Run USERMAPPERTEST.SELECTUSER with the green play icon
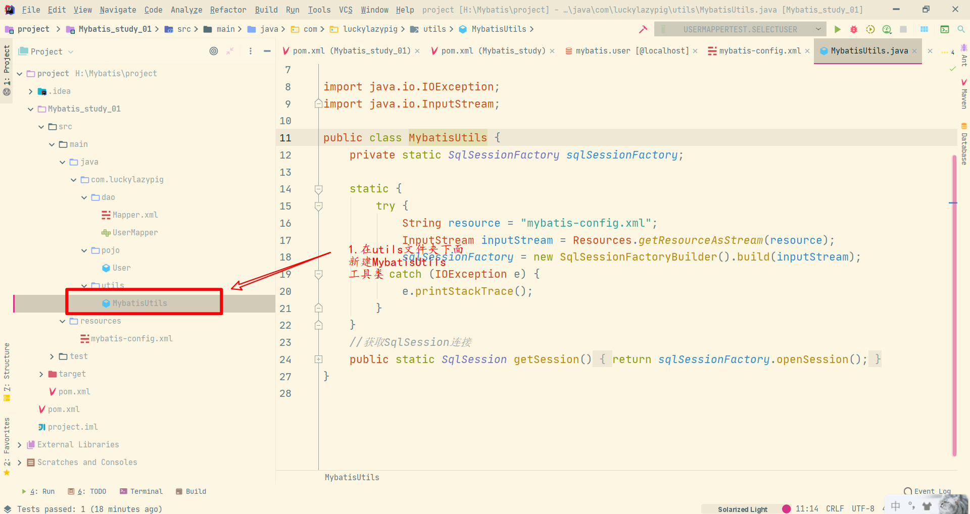 [837, 29]
